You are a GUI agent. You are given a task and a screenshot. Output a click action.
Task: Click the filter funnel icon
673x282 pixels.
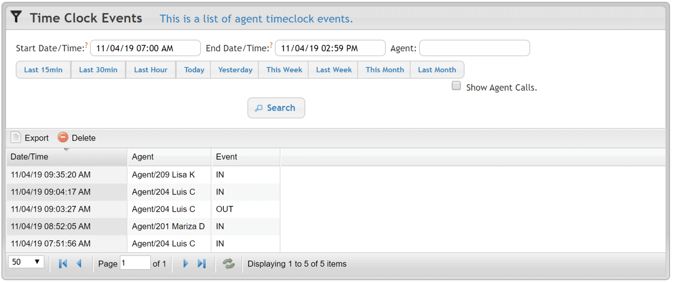pos(16,17)
